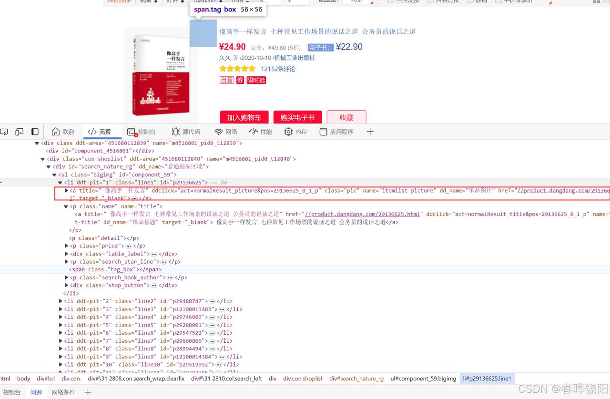Image resolution: width=610 pixels, height=399 pixels.
Task: Open the 12152条评论 reviews link
Action: [278, 69]
